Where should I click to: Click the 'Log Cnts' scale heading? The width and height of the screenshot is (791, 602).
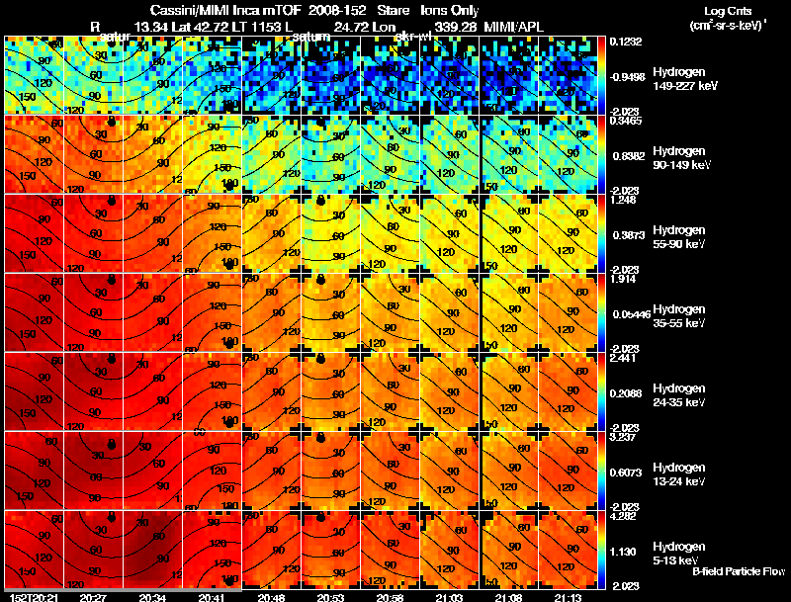(728, 11)
